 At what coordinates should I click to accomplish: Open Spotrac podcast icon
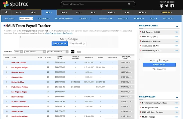click(x=161, y=6)
